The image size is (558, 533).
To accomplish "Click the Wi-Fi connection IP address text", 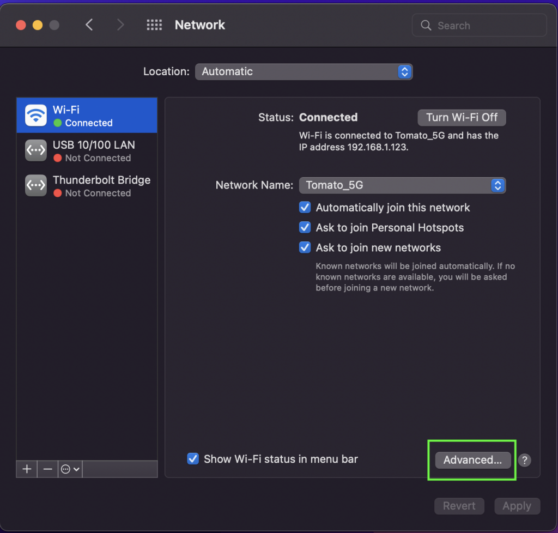I will point(398,141).
